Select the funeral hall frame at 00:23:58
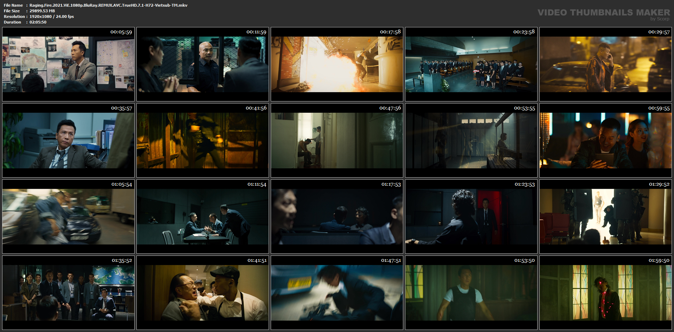674x332 pixels. tap(471, 64)
